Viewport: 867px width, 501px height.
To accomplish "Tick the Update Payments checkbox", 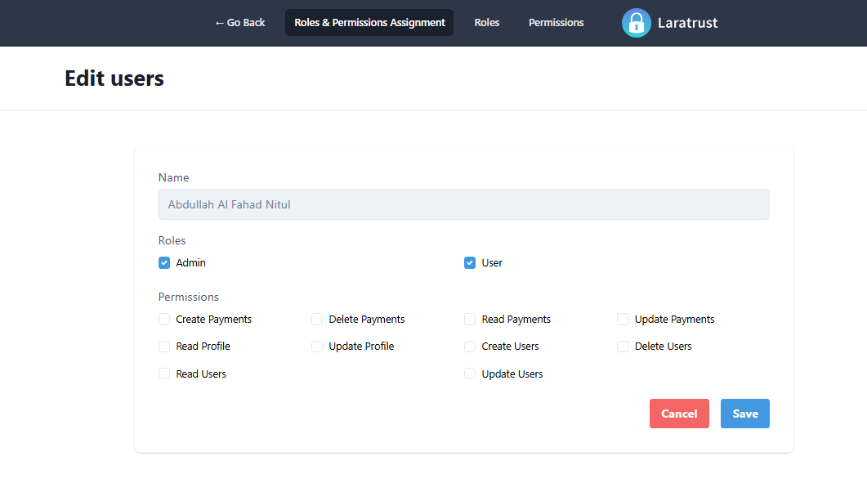I will coord(623,319).
